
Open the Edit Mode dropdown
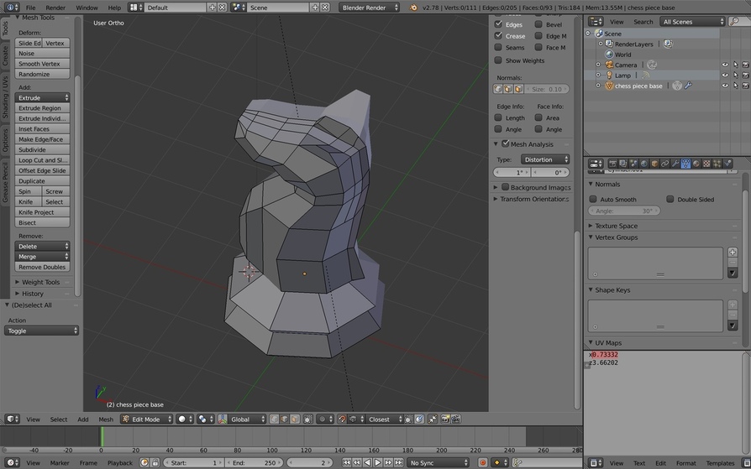point(146,419)
